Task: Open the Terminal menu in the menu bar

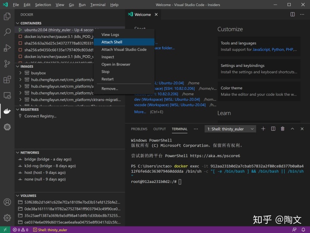Action: pos(98,5)
